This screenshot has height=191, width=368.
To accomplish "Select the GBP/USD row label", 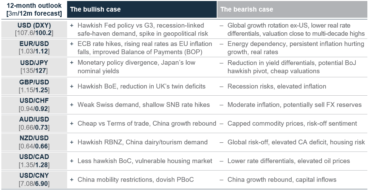I will tap(34, 86).
